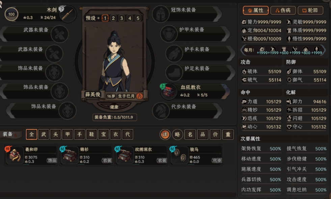This screenshot has width=331, height=199.
Task: Click the empty armor 护甲 slot icon
Action: click(169, 34)
